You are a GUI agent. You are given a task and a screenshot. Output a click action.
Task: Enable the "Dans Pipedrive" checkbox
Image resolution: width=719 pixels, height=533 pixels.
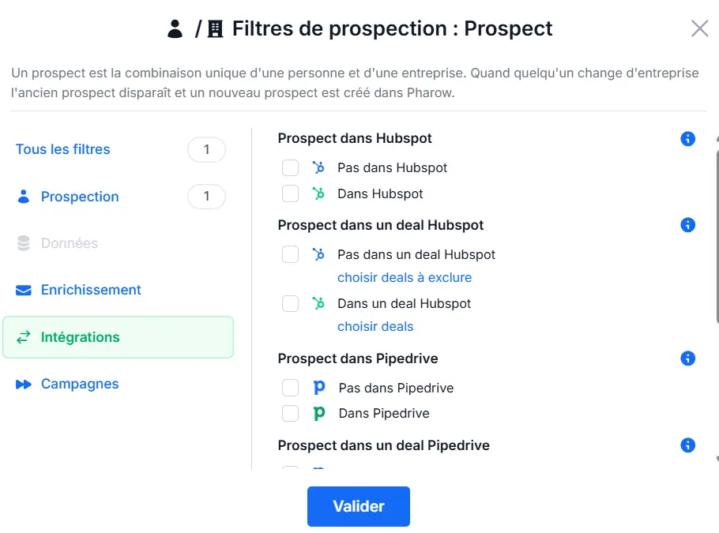click(290, 413)
